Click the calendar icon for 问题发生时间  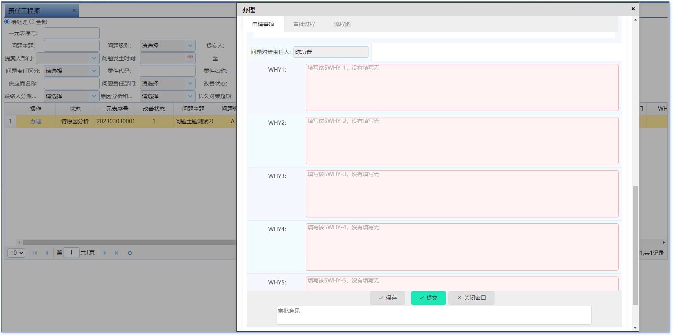190,58
